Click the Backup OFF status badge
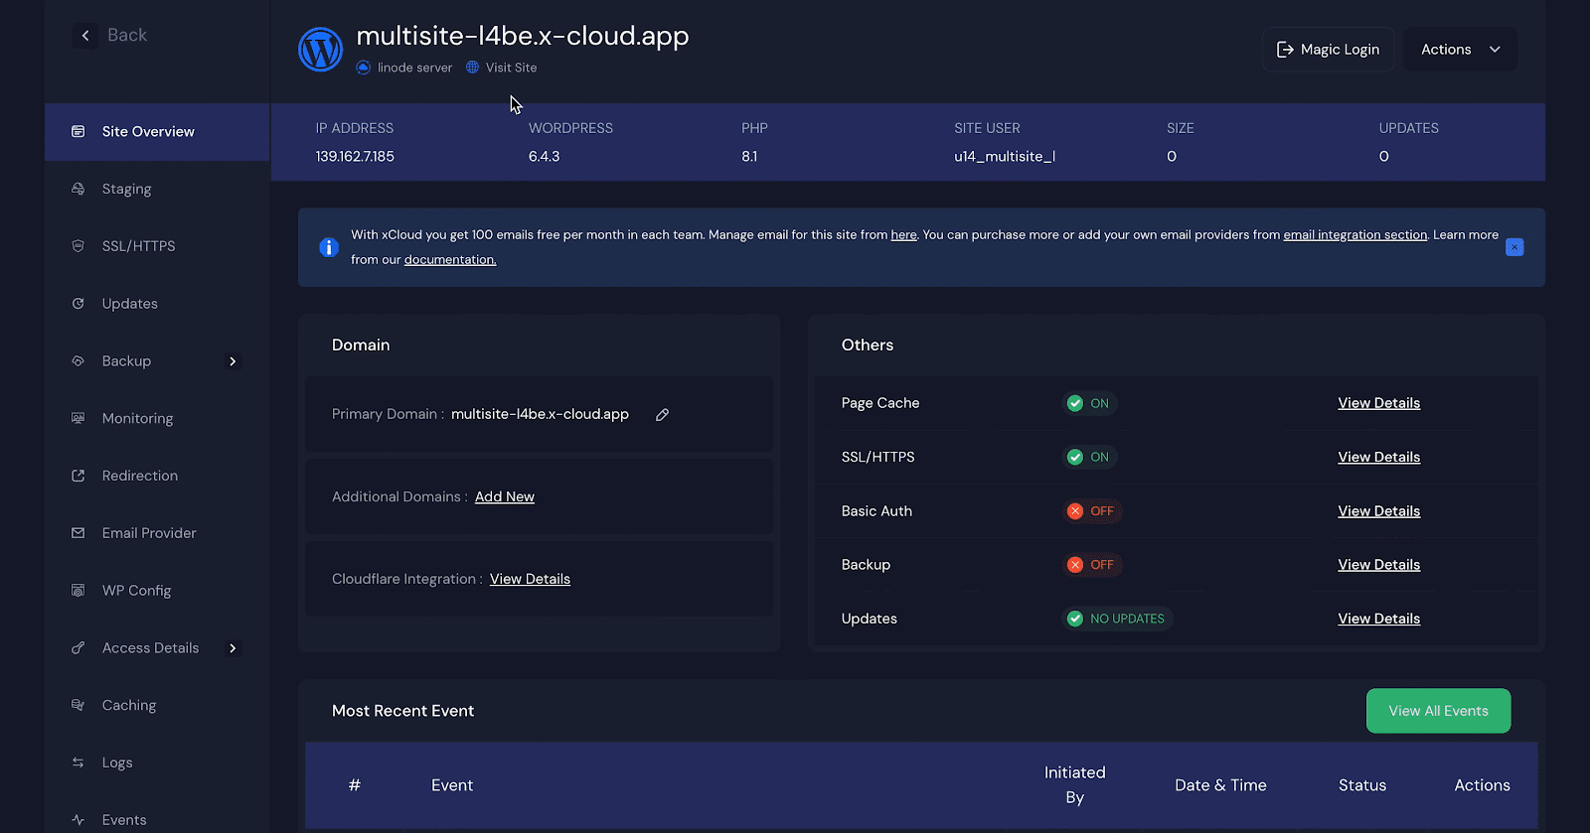Screen dimensions: 1590x833 click(1091, 565)
